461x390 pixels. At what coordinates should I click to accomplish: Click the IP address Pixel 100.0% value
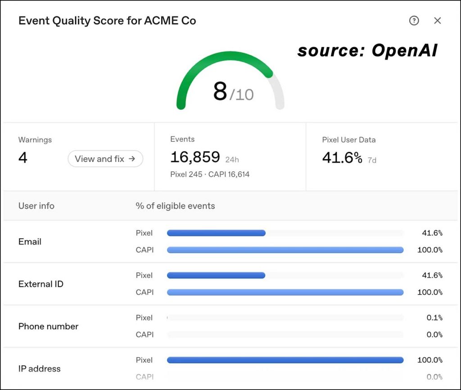pyautogui.click(x=430, y=360)
